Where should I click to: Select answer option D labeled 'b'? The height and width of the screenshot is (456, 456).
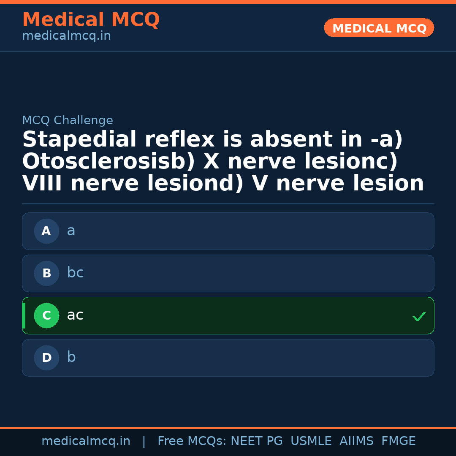coord(228,358)
